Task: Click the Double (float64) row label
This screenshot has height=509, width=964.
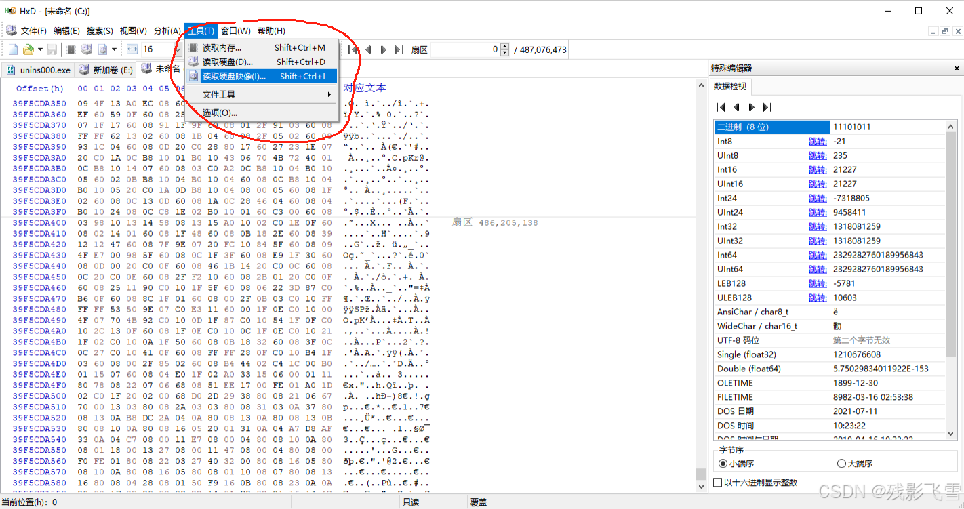Action: click(x=748, y=369)
